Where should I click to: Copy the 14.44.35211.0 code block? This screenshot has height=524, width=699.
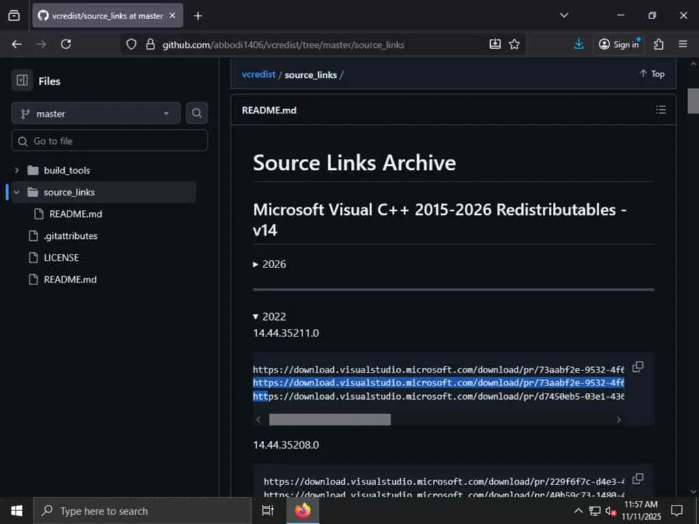[x=638, y=366]
